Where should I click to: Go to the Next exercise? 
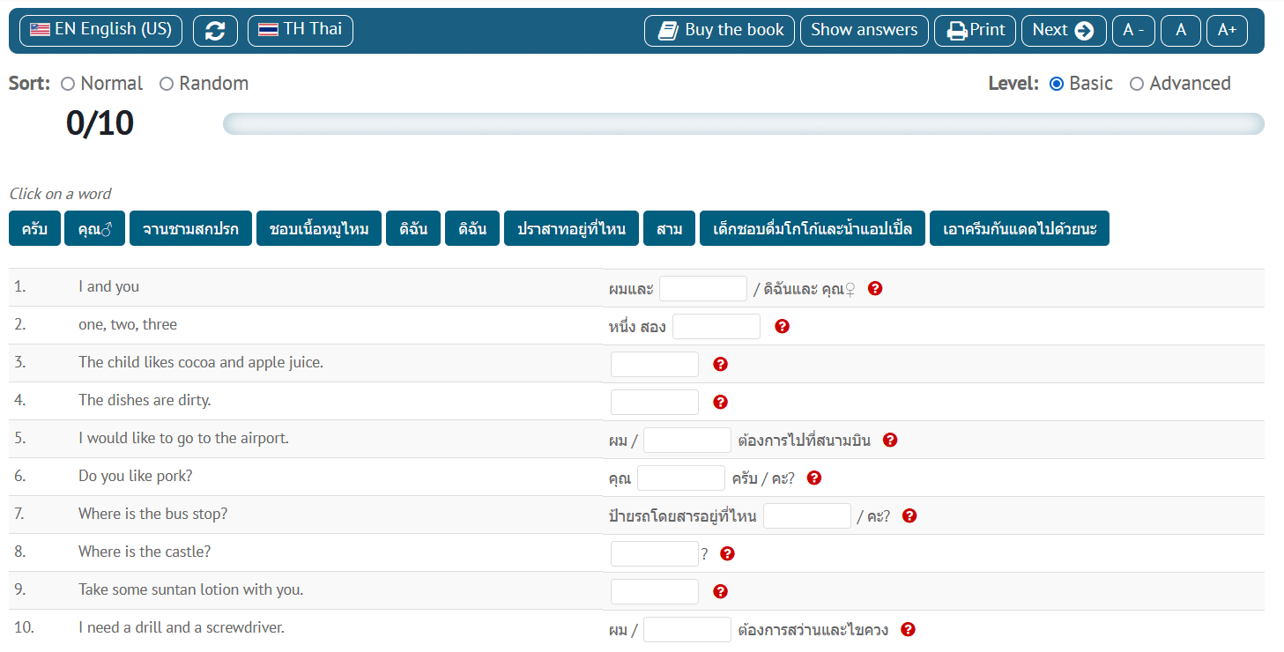[x=1063, y=30]
